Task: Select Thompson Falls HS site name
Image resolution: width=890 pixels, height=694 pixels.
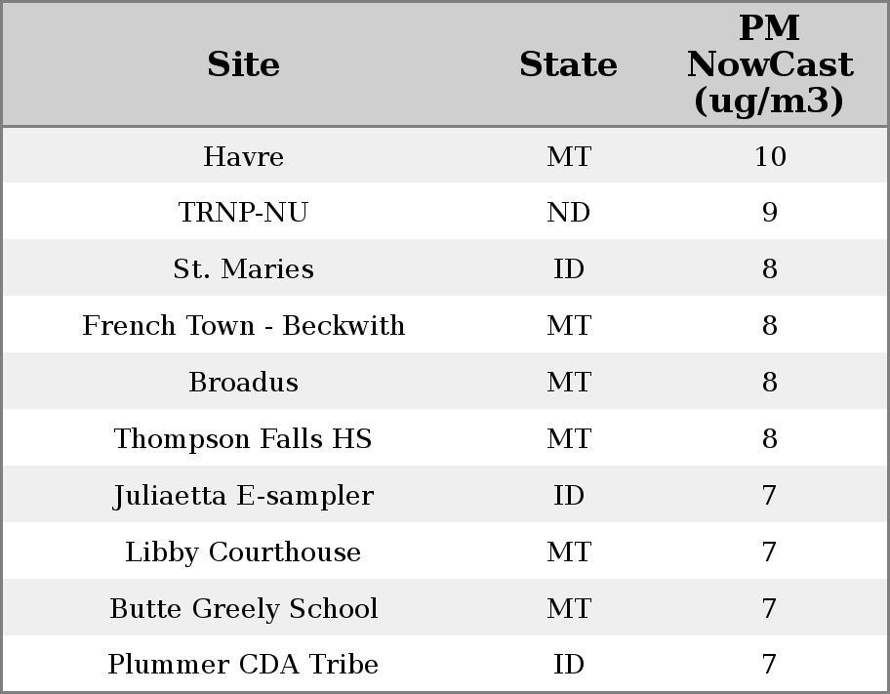Action: pyautogui.click(x=243, y=439)
